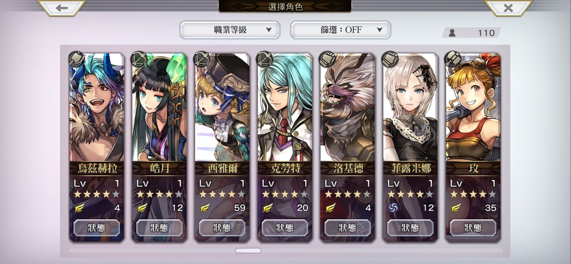Click the back arrow icon
This screenshot has width=571, height=264.
[x=62, y=8]
